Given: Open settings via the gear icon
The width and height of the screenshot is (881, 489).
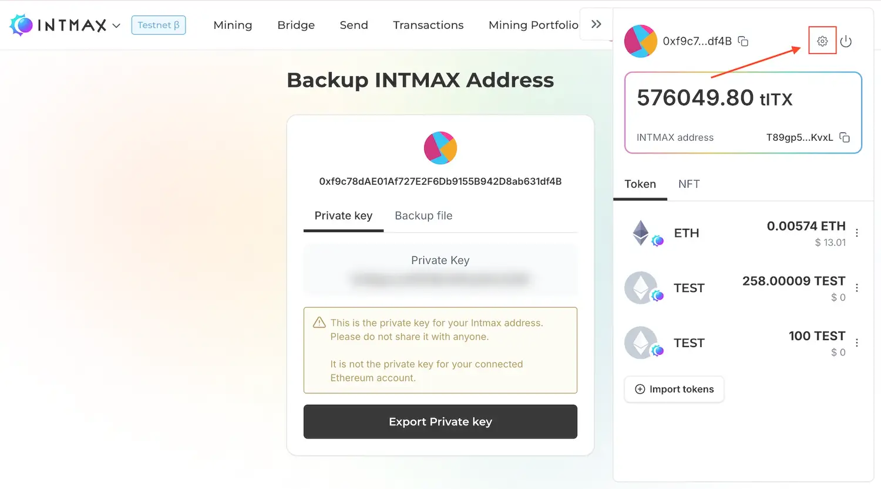Looking at the screenshot, I should point(822,40).
